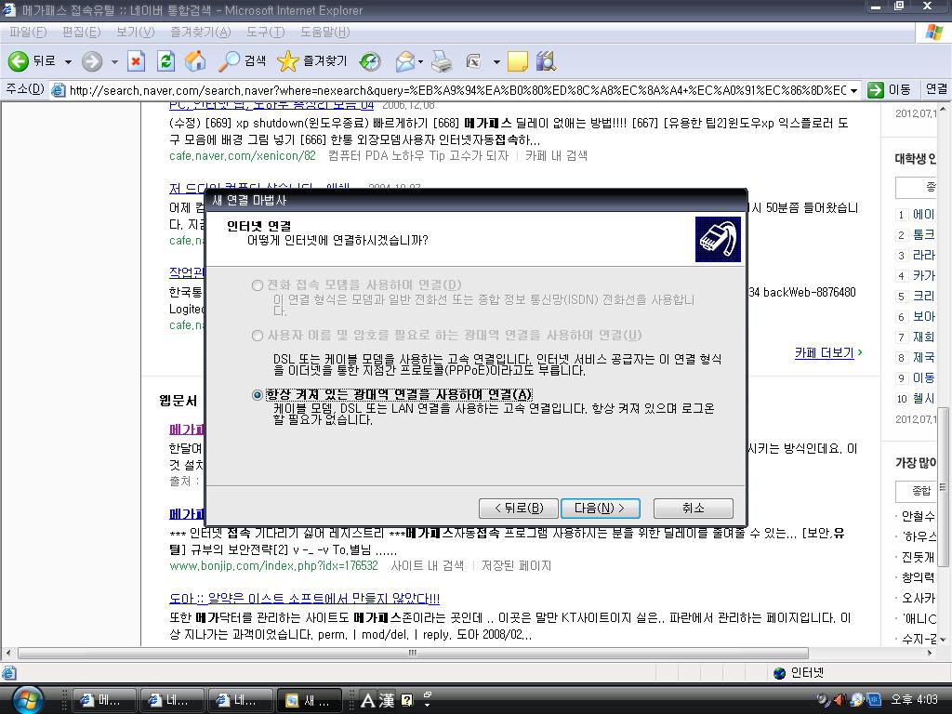Click the Stop loading icon
This screenshot has height=714, width=952.
(136, 60)
